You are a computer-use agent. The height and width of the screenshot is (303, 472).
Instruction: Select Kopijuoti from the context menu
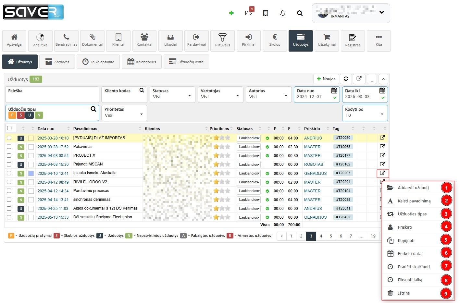[406, 240]
